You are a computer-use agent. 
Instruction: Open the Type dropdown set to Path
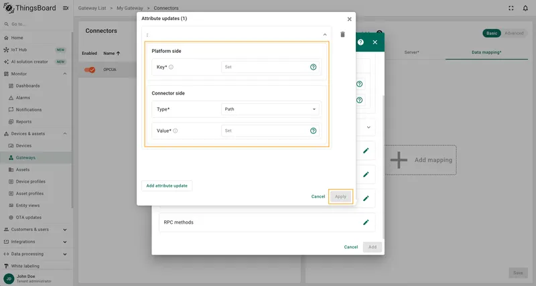coord(270,109)
